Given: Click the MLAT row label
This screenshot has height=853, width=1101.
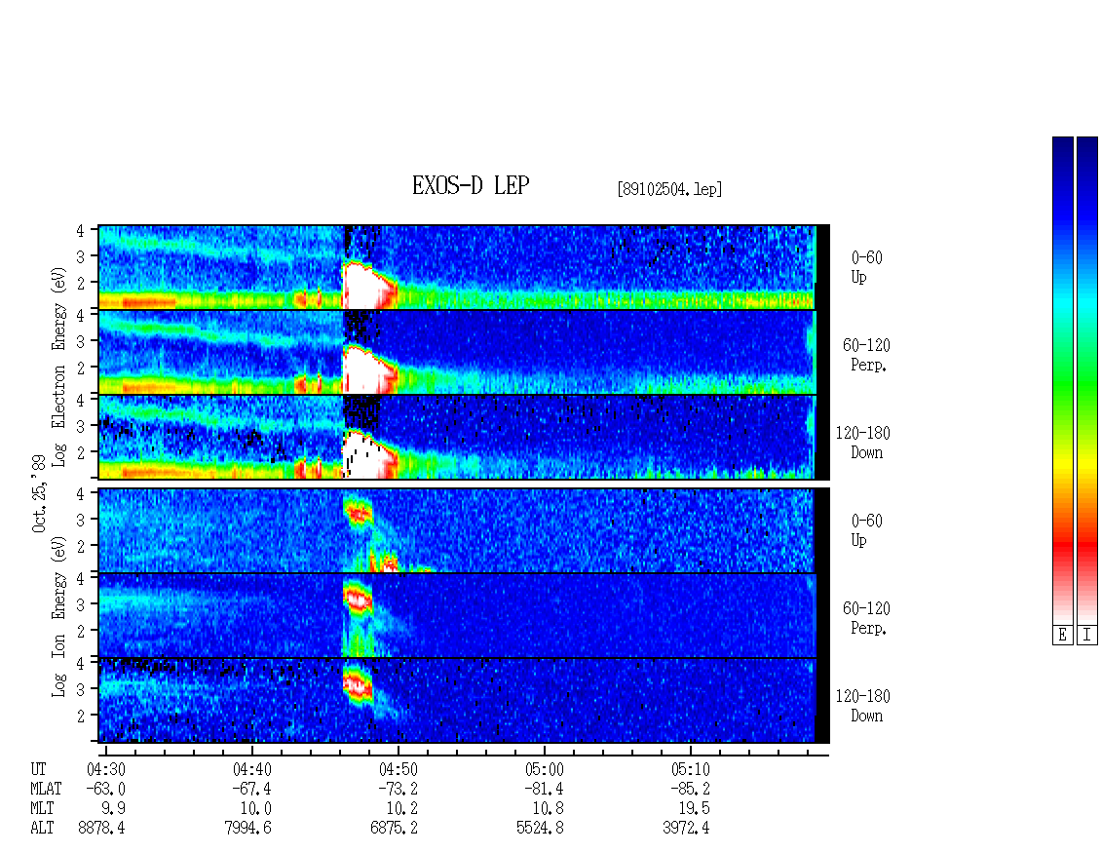Looking at the screenshot, I should (46, 789).
